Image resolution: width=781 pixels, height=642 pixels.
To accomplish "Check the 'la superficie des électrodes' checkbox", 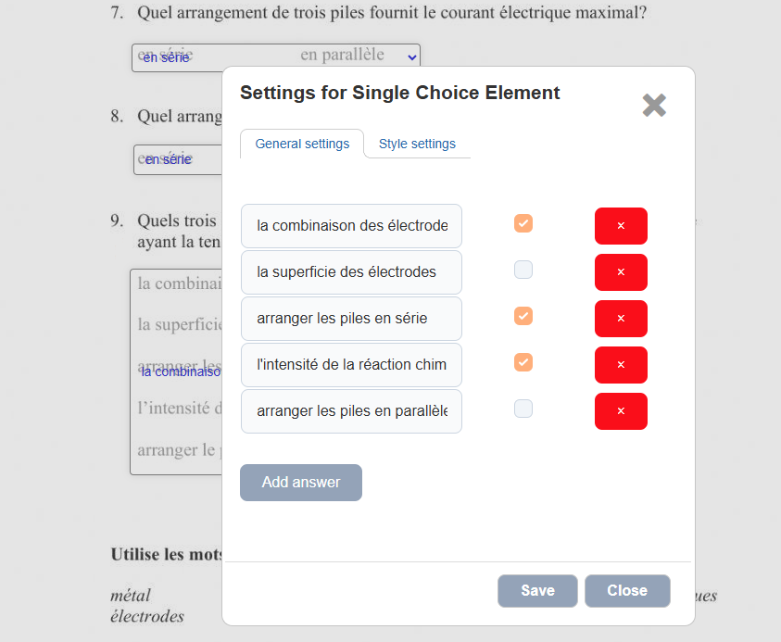I will click(x=523, y=270).
